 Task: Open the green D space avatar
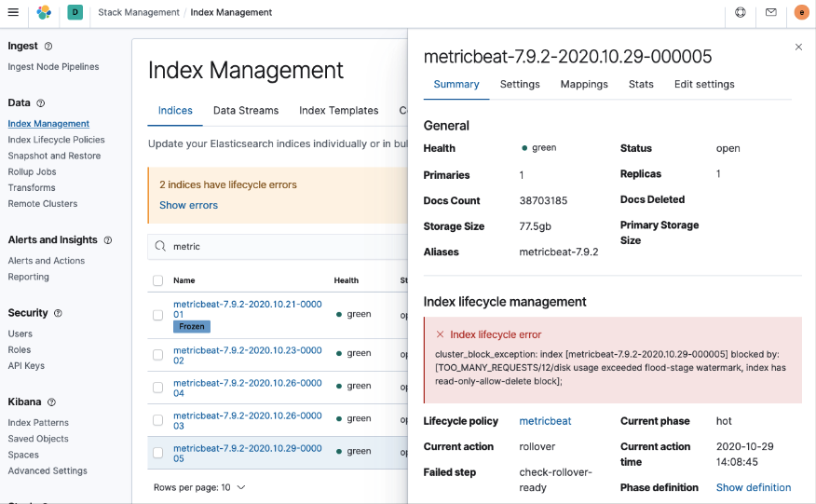(x=75, y=12)
